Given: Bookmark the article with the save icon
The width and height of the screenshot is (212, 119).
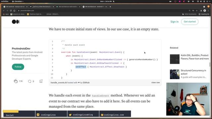Looking at the screenshot, I should click(41, 81).
